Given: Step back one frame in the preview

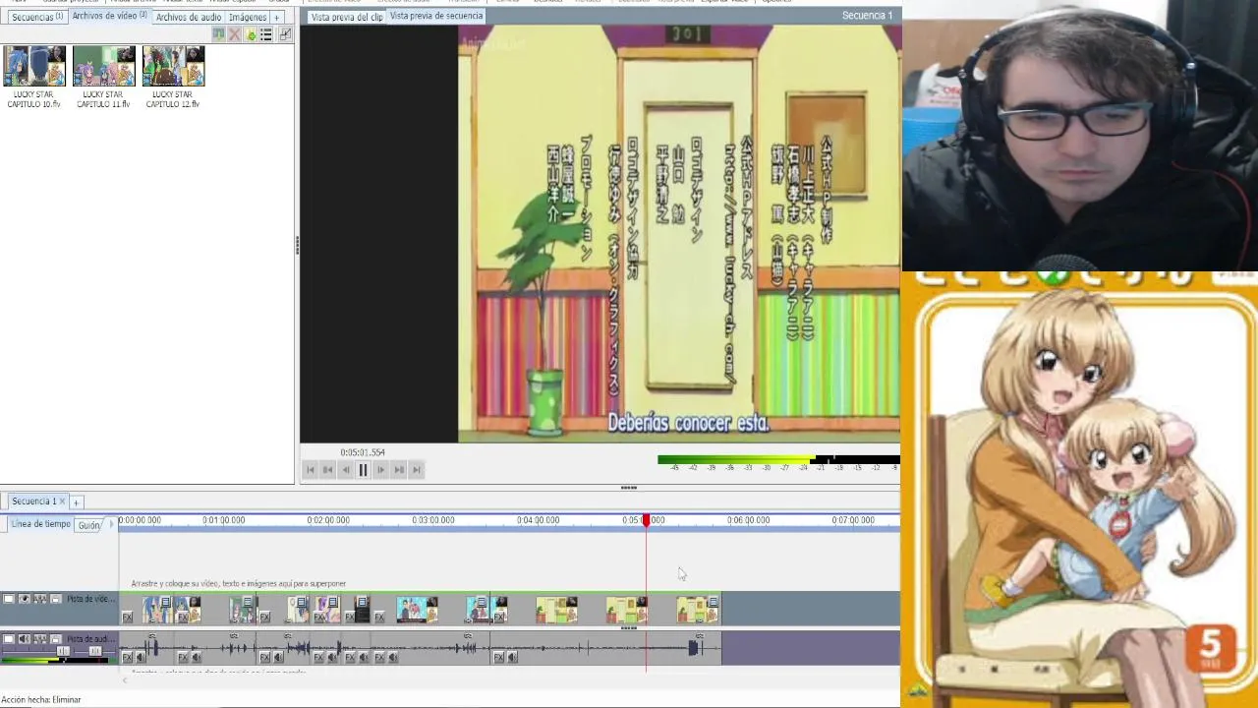Looking at the screenshot, I should click(345, 470).
